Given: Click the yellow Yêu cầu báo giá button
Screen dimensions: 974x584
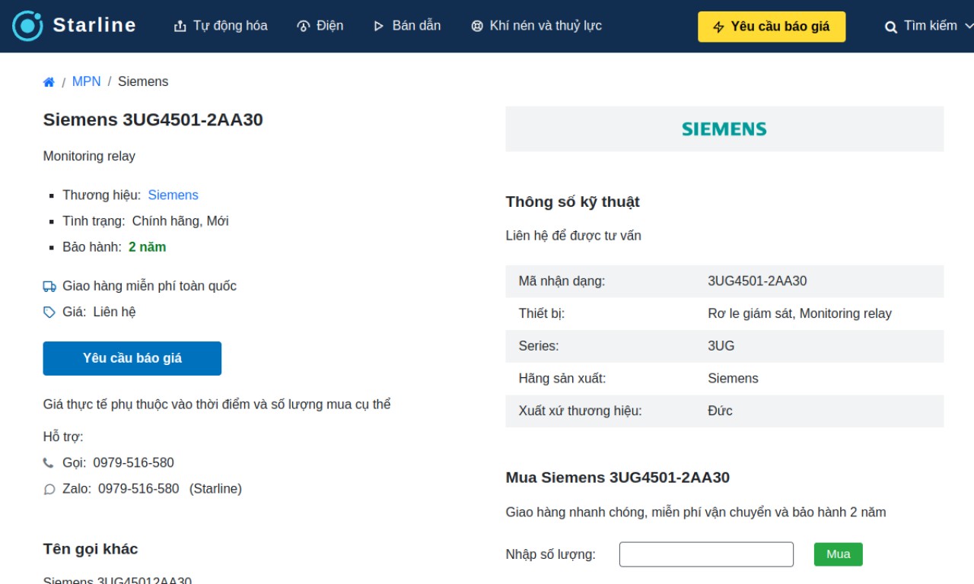Looking at the screenshot, I should point(772,27).
